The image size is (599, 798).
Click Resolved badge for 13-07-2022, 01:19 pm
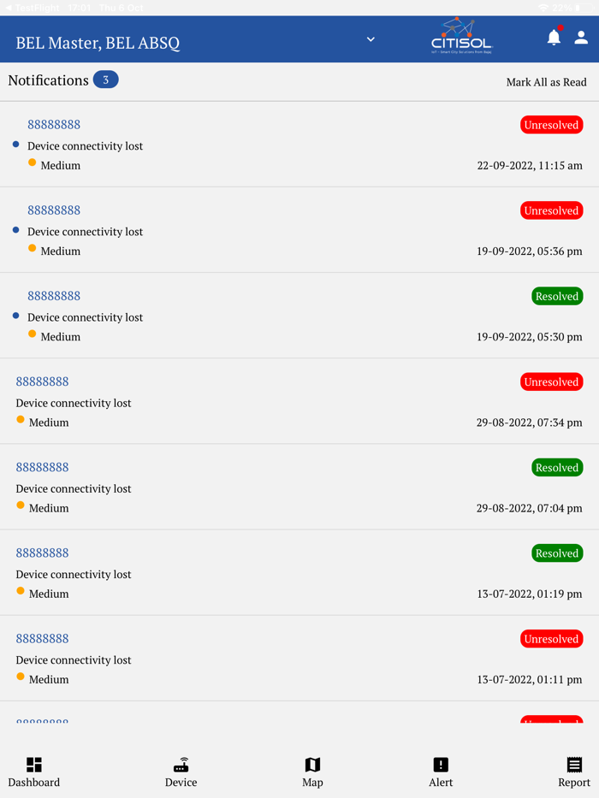click(556, 553)
